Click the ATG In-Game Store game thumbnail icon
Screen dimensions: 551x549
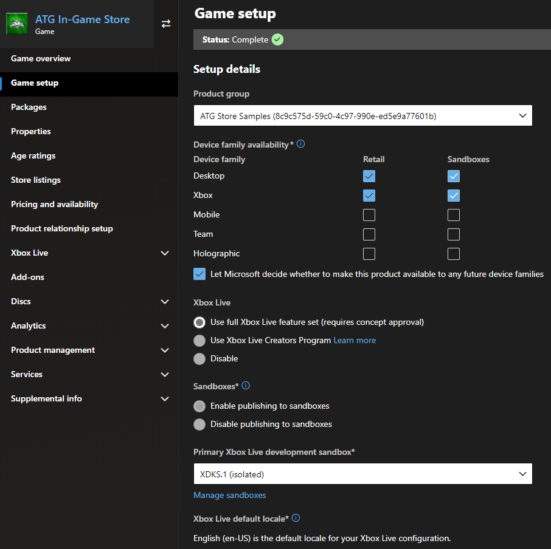(16, 24)
